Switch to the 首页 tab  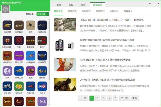[x=59, y=5]
